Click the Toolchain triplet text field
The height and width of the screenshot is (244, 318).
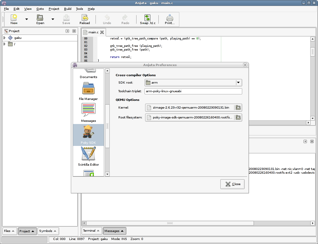[193, 91]
